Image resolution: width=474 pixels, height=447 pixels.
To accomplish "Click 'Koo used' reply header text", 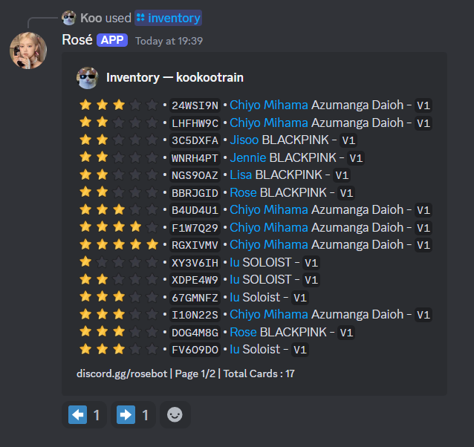I will pyautogui.click(x=105, y=18).
